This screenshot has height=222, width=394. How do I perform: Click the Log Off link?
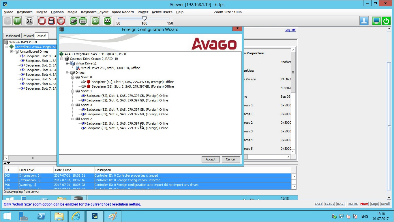click(x=290, y=30)
